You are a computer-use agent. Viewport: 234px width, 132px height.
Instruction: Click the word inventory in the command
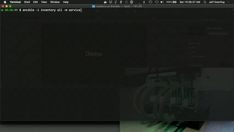pyautogui.click(x=48, y=10)
